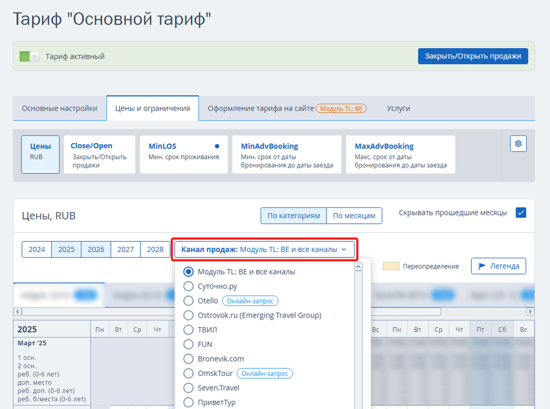Click the Переопределение color swatch
The image size is (550, 409).
click(391, 266)
